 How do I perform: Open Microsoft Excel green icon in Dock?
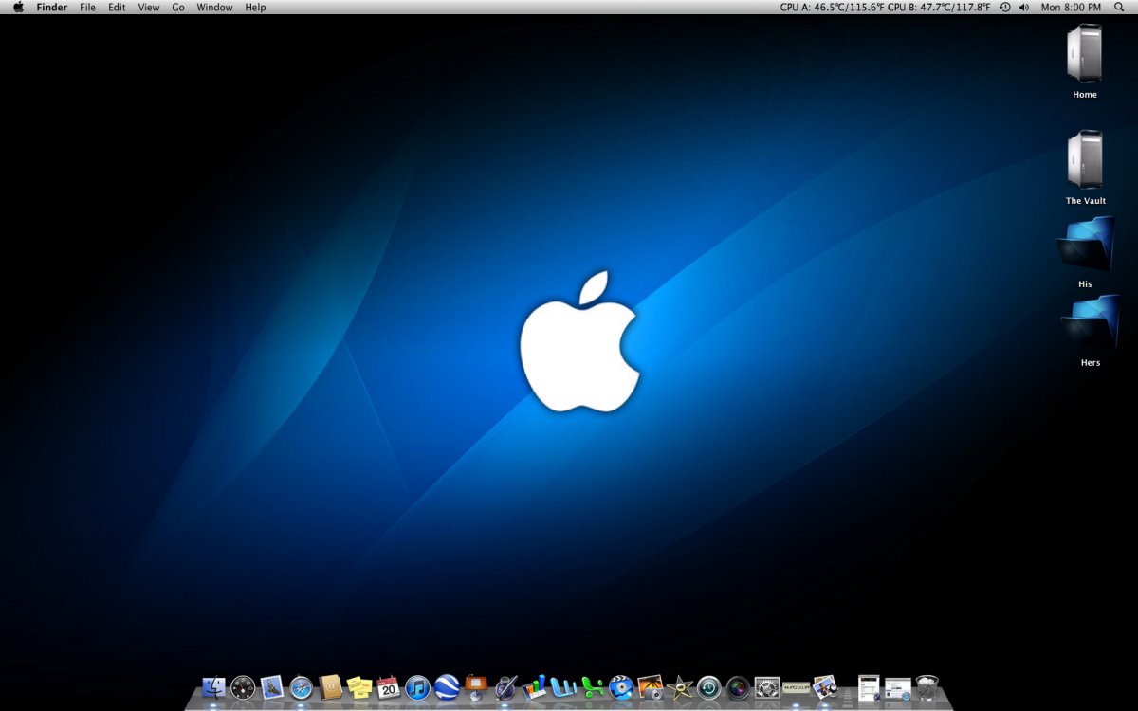593,687
